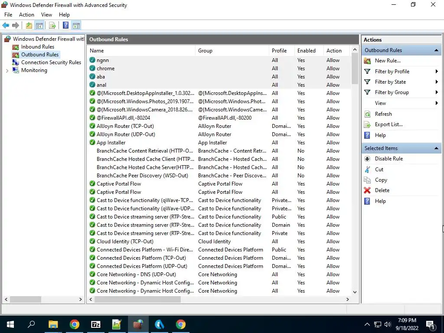Select the ngnn rule row

coord(219,60)
